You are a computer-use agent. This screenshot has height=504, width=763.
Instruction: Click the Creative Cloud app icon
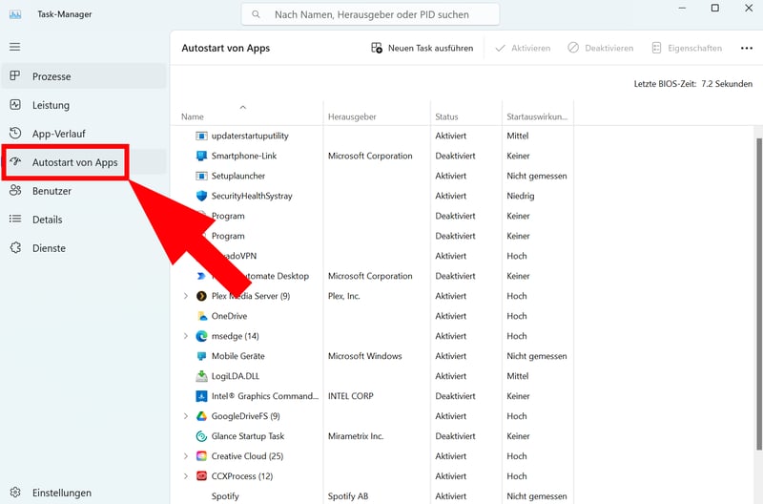point(201,456)
